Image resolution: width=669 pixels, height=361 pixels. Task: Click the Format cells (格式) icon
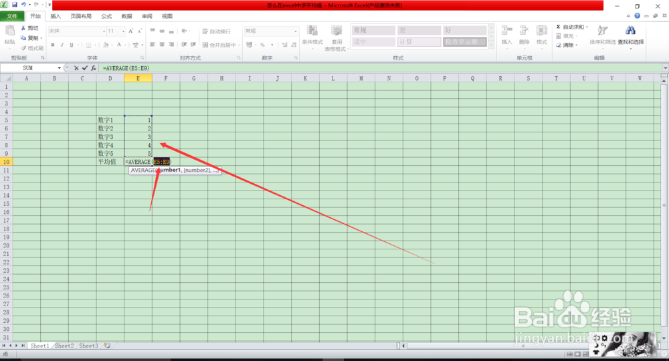[542, 30]
